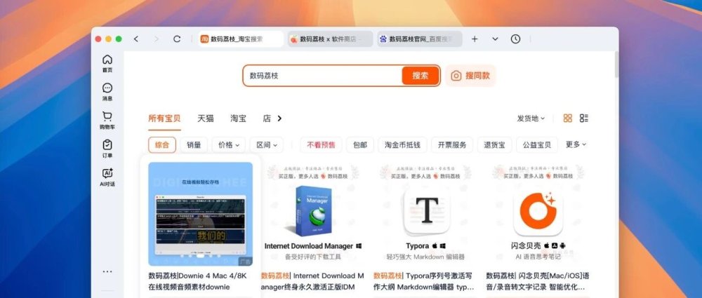Switch to list view layout icon
Screen dimensions: 702x298
coord(584,118)
